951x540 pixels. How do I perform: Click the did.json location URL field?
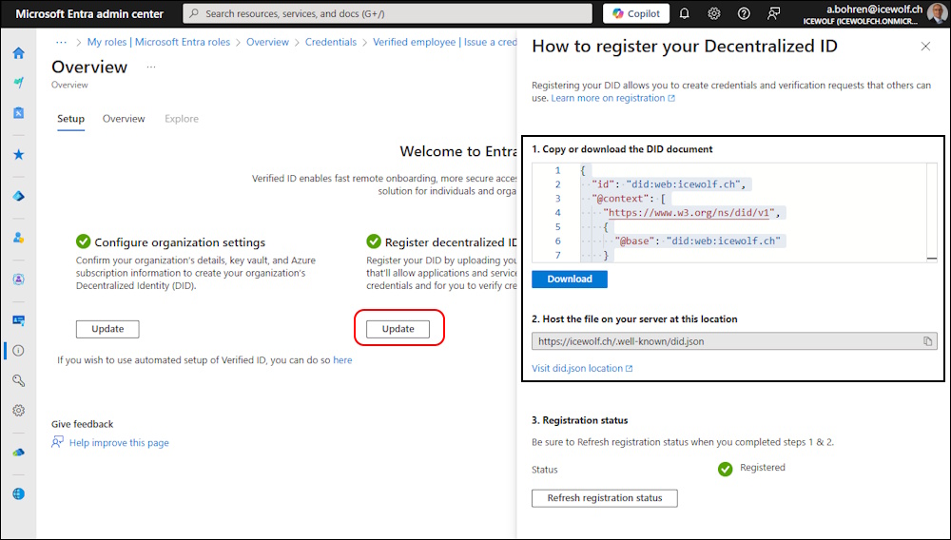pos(734,341)
